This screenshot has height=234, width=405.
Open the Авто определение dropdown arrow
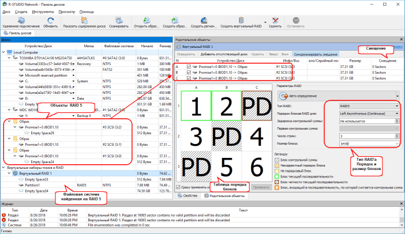point(397,96)
